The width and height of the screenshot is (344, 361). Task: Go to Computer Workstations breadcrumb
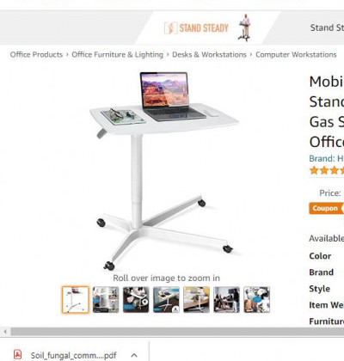[x=296, y=54]
